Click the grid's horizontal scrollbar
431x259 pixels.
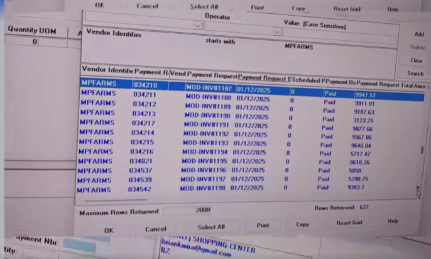[x=117, y=200]
